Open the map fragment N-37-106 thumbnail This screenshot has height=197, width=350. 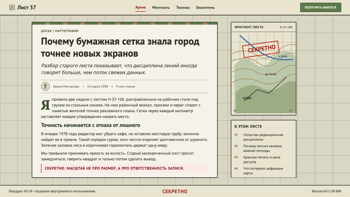264,73
